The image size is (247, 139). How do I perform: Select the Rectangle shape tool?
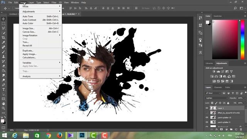3,99
